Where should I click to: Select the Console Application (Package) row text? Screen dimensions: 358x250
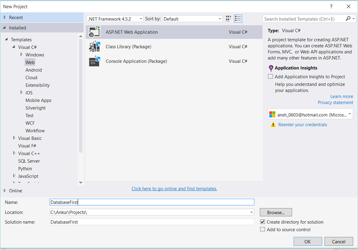(136, 61)
